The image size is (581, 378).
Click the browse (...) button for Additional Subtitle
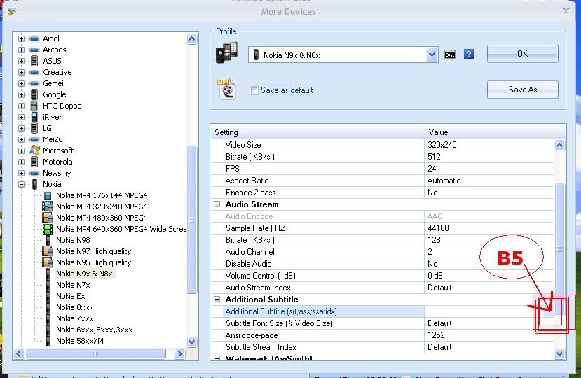point(548,311)
